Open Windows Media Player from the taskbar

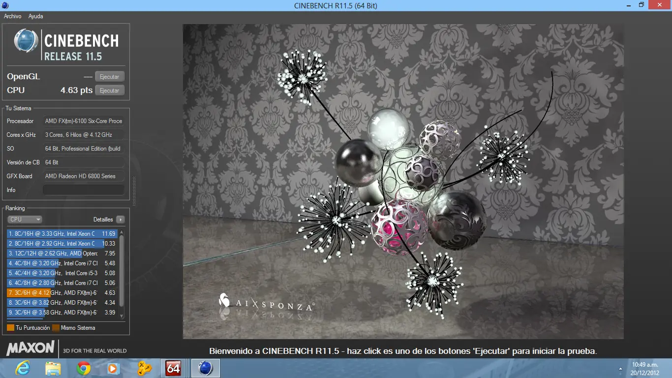click(x=113, y=368)
